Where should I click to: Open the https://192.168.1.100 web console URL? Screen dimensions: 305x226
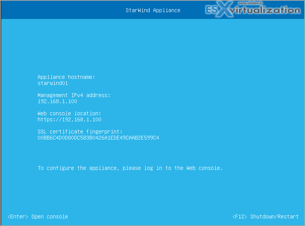[70, 119]
